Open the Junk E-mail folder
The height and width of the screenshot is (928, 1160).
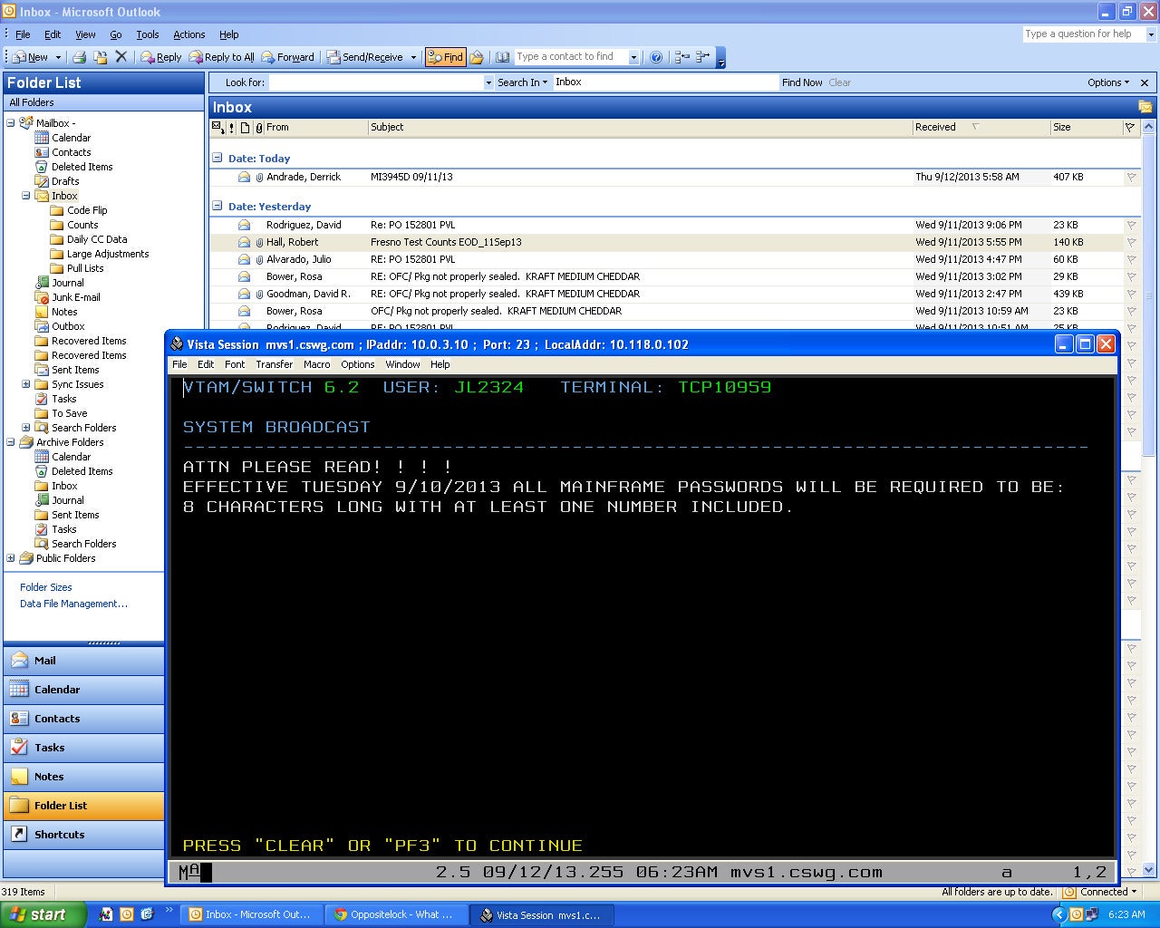pyautogui.click(x=76, y=297)
